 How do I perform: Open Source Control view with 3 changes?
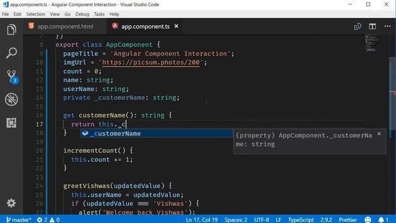(12, 77)
